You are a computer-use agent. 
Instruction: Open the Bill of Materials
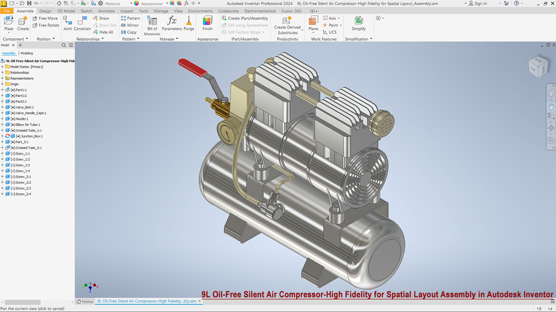[x=152, y=26]
